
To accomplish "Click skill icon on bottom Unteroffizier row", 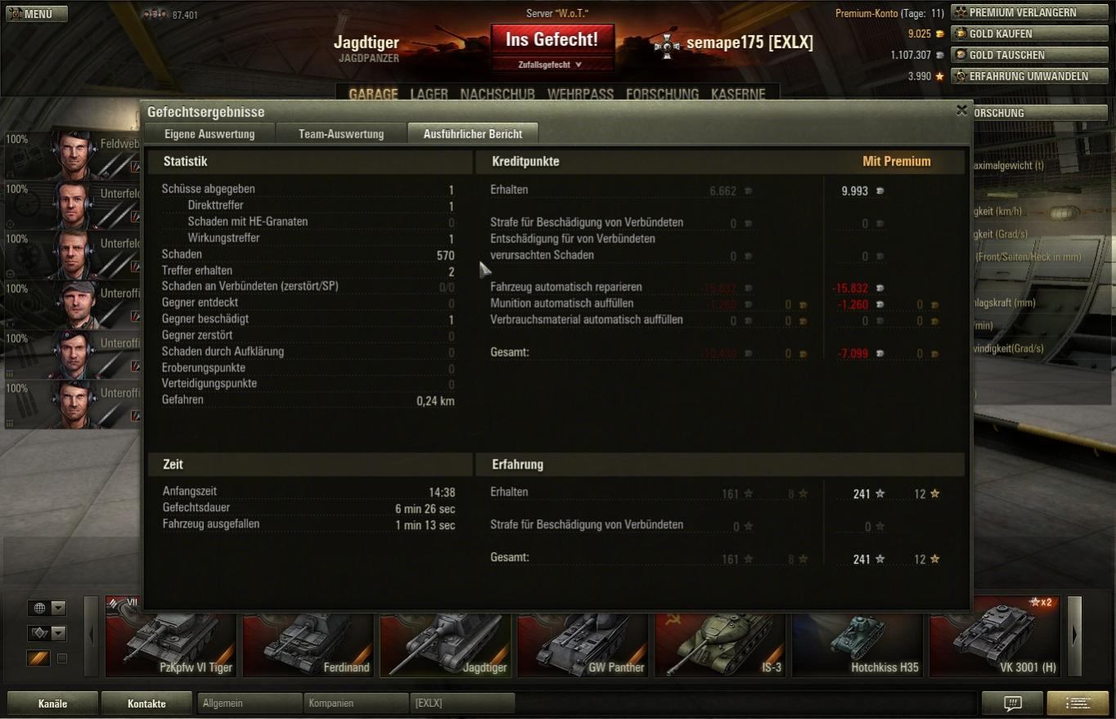I will [135, 416].
